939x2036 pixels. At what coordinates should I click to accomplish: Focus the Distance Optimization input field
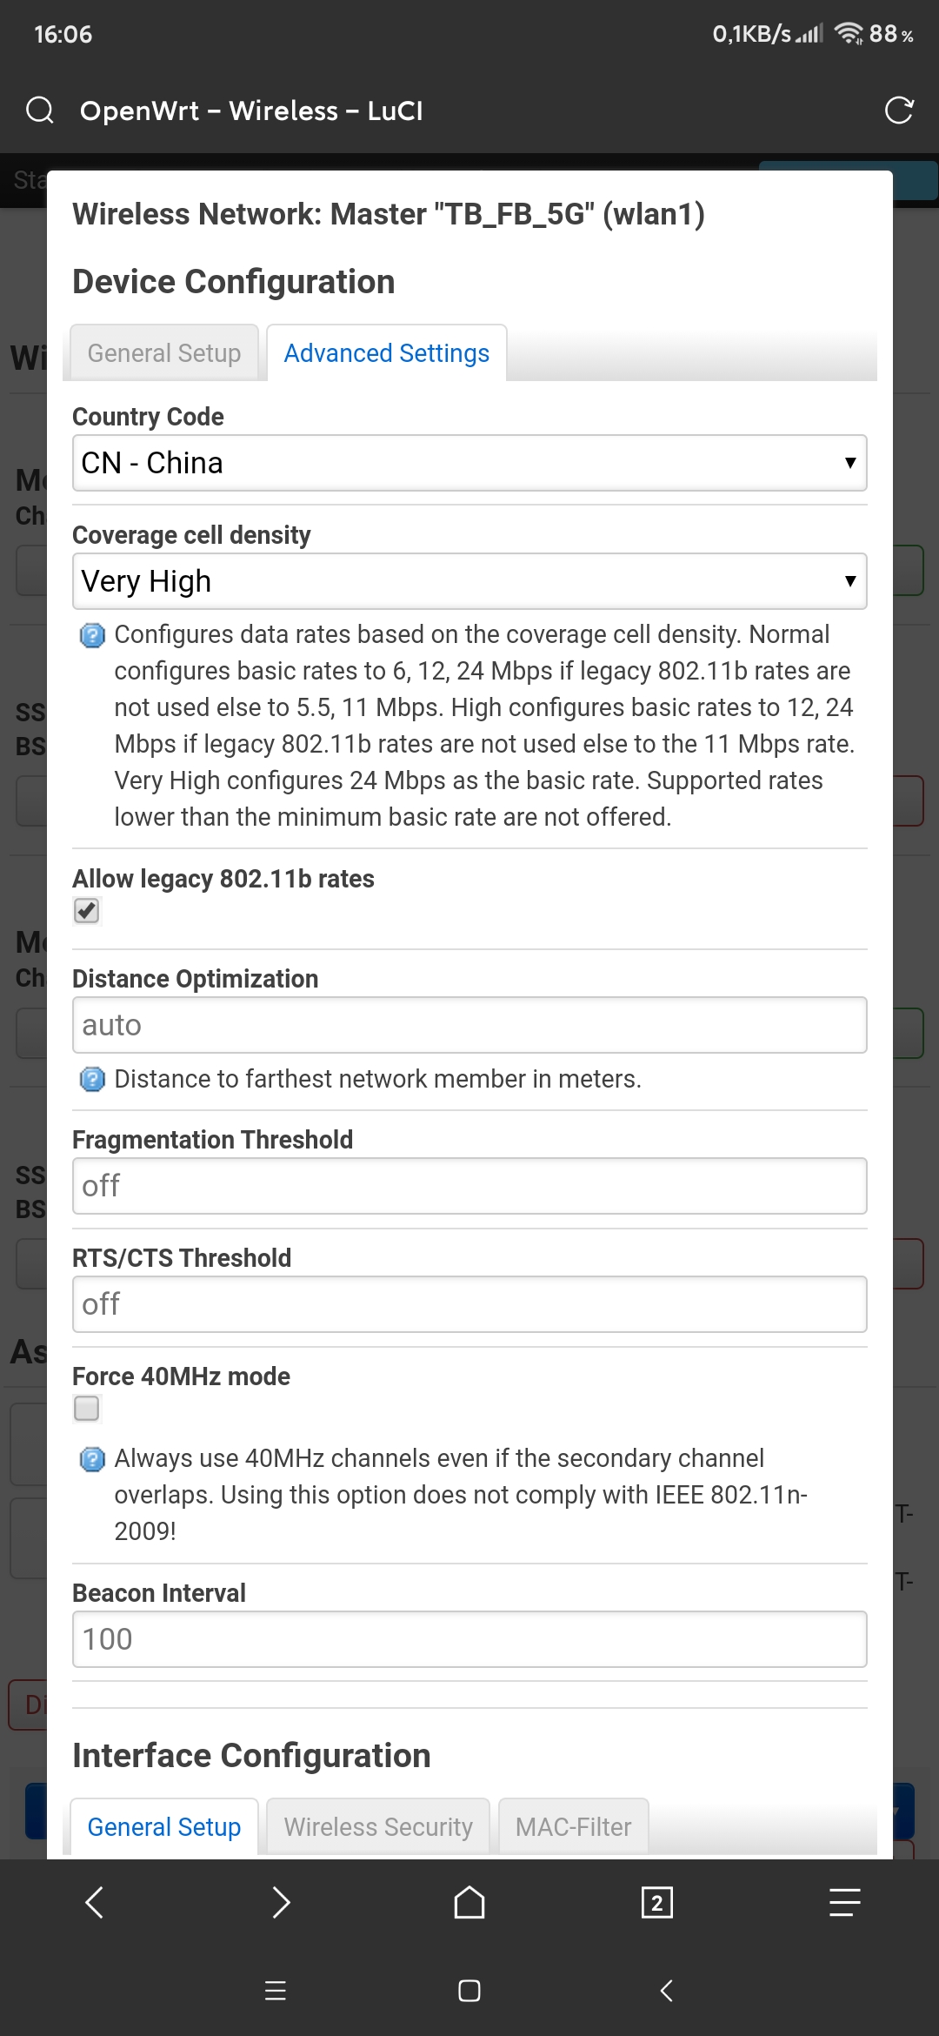click(x=469, y=1025)
